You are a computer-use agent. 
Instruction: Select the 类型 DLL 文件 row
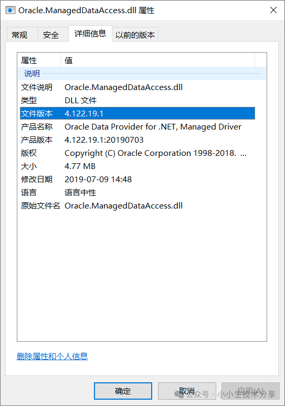pyautogui.click(x=138, y=101)
